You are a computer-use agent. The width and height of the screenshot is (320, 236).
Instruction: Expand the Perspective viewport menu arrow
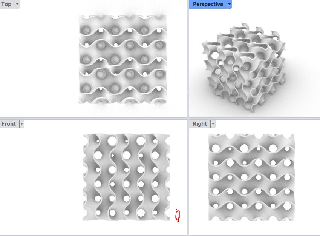(230, 4)
